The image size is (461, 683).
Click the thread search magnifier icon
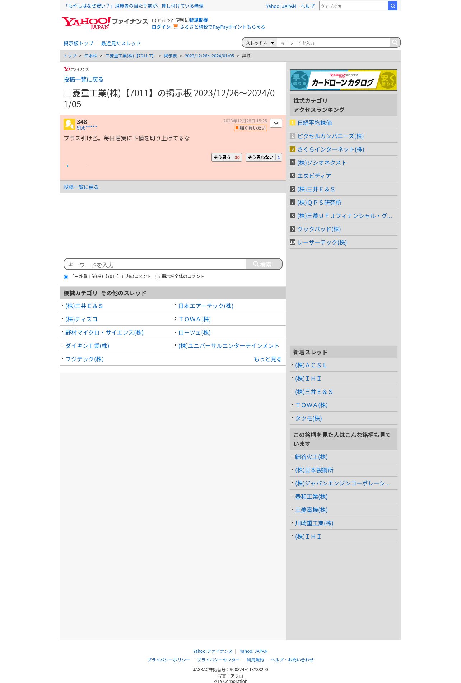click(395, 42)
